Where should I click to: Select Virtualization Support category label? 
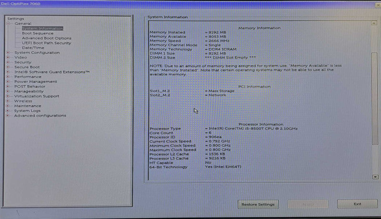[37, 96]
